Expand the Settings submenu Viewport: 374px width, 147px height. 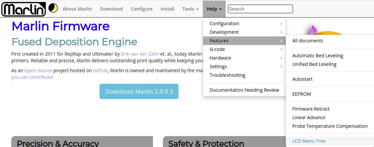[x=244, y=66]
